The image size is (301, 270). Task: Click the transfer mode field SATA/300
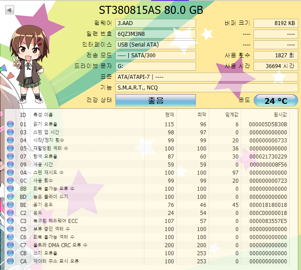tap(156, 56)
